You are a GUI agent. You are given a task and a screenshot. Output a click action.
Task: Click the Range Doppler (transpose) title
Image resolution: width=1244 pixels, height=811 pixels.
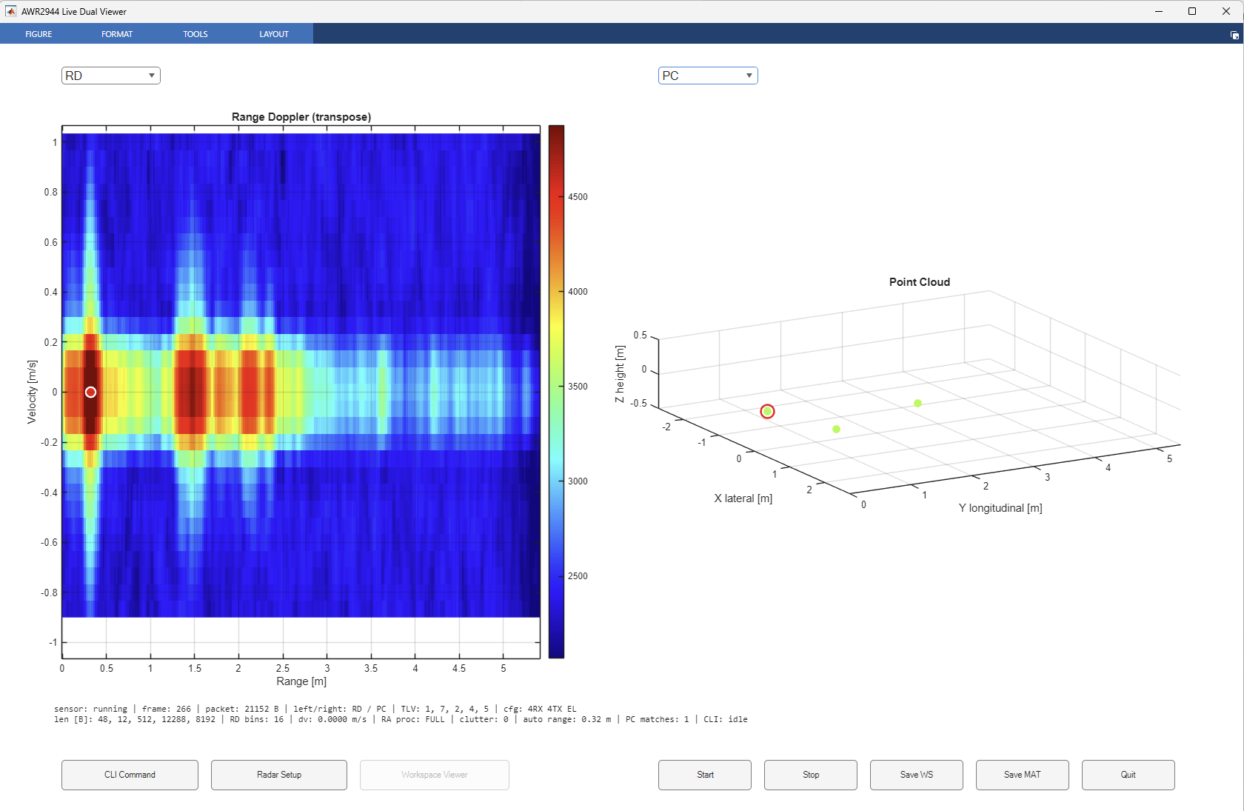[301, 117]
